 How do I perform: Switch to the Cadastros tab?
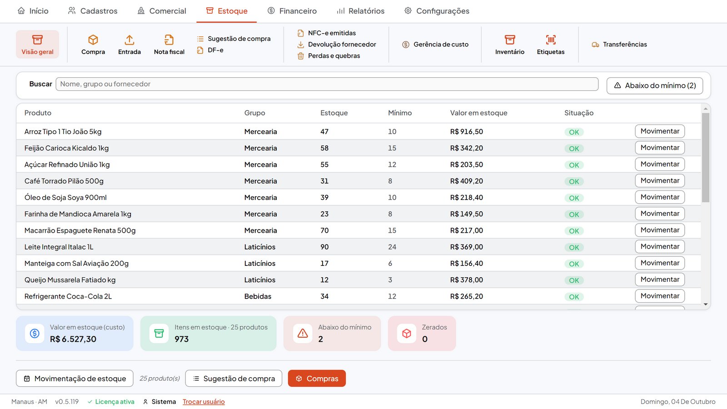click(x=93, y=11)
